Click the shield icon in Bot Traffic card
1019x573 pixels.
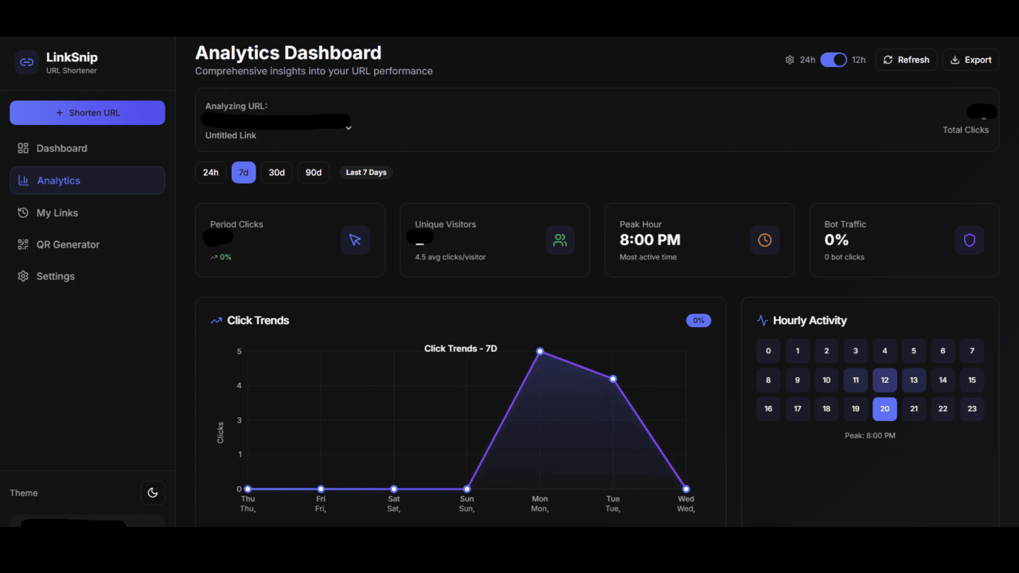pyautogui.click(x=970, y=240)
